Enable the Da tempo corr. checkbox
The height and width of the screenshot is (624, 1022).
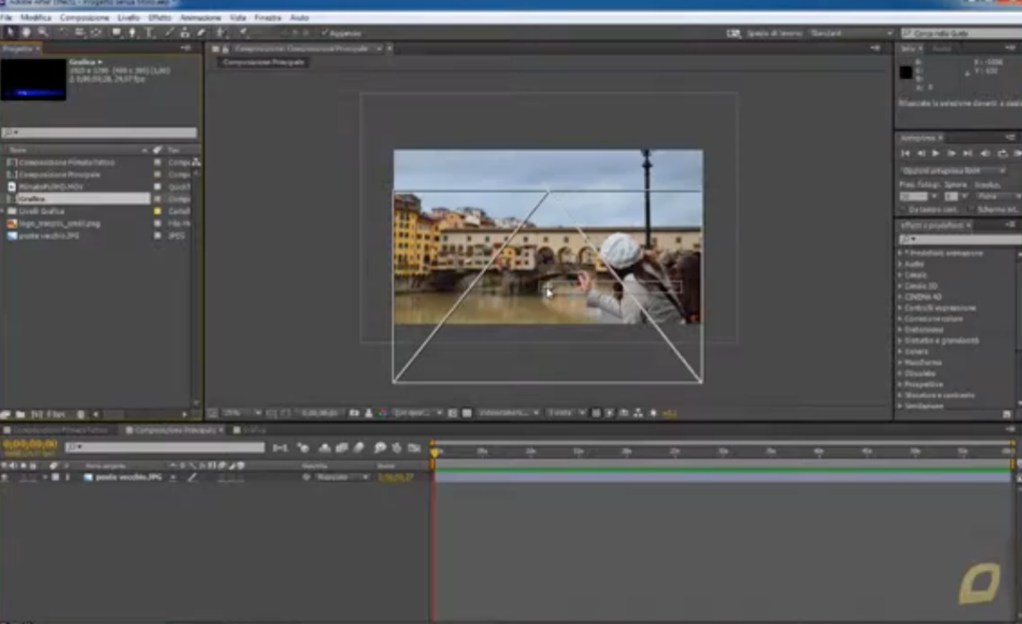click(x=904, y=209)
